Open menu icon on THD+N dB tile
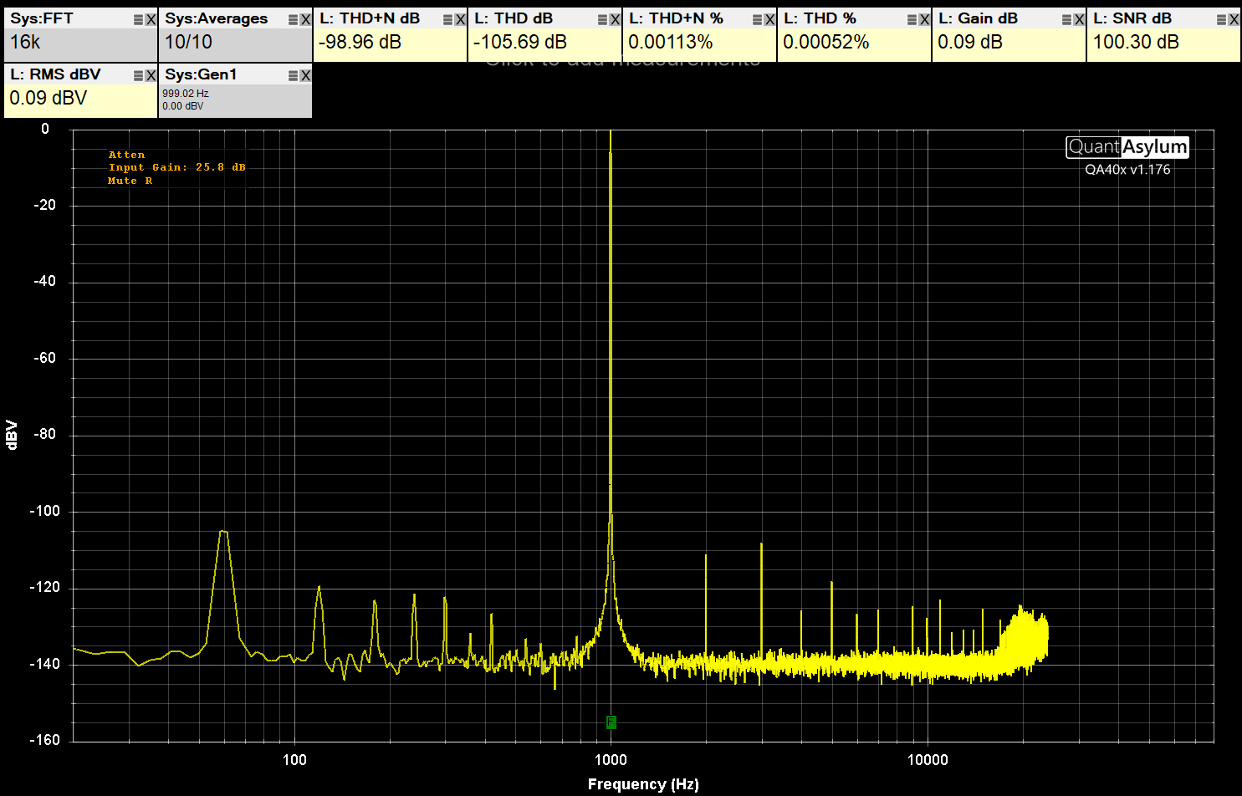1242x796 pixels. (448, 19)
